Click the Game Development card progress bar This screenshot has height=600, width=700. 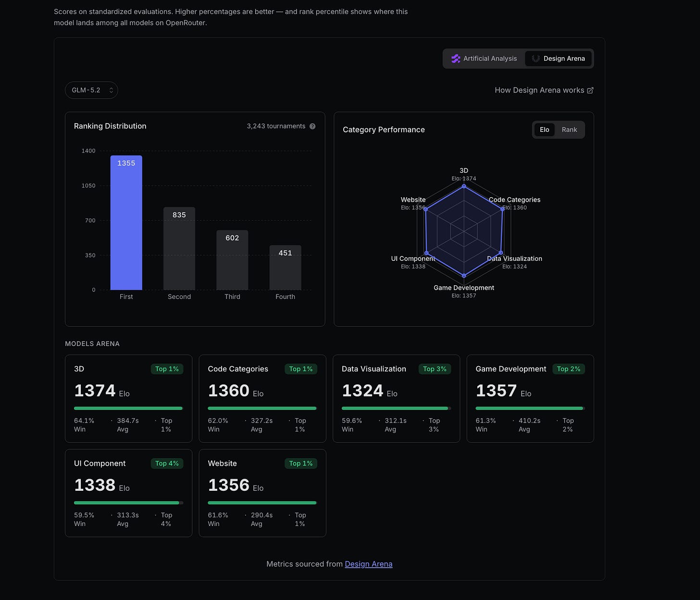(x=530, y=409)
